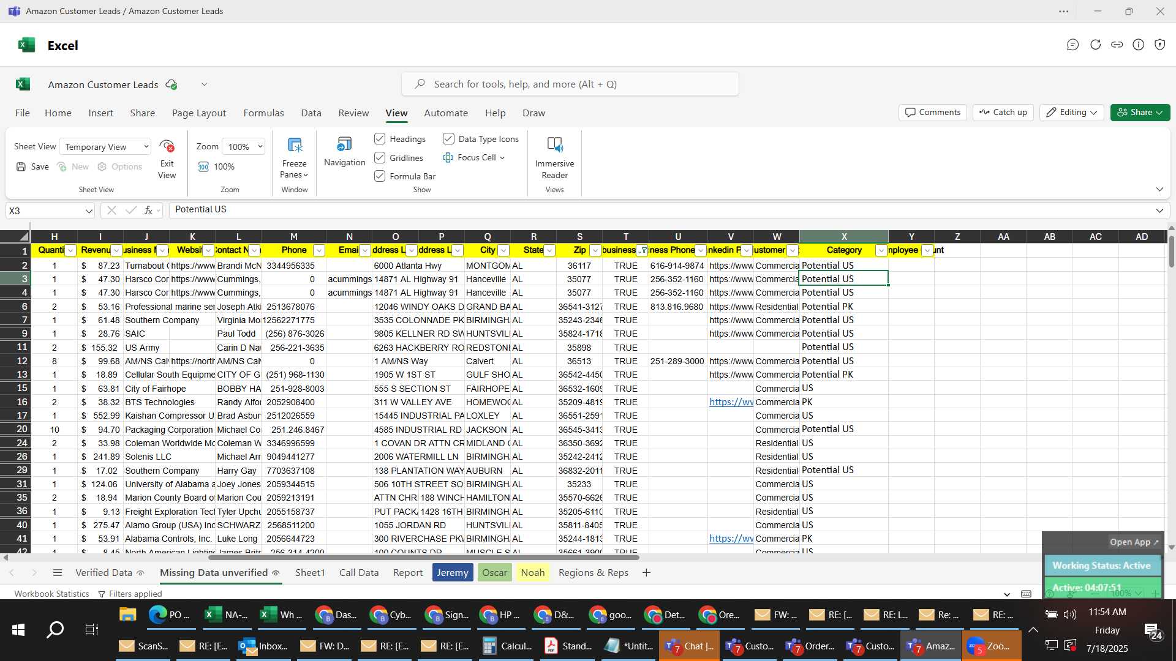Click the horizontal scrollbar thumb
This screenshot has height=661, width=1176.
click(423, 557)
